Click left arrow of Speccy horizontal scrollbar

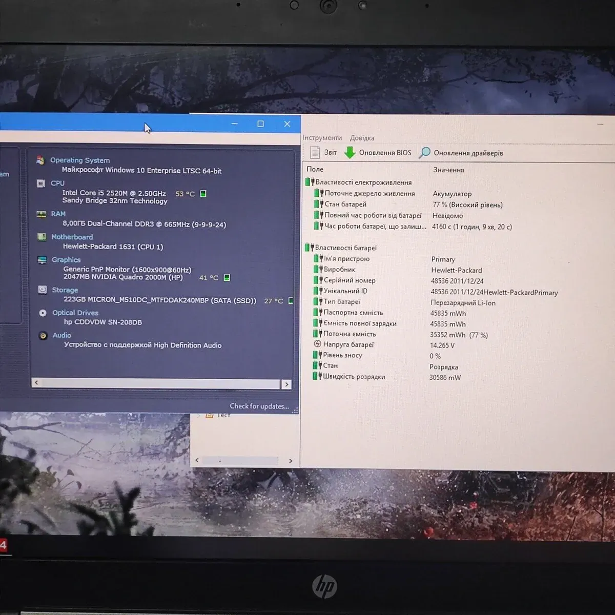(x=36, y=383)
